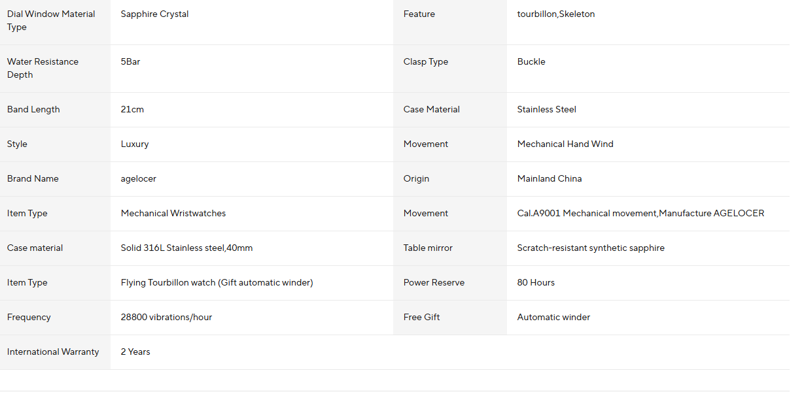Select "Solid 316L Stainless steel,40mm" text
Viewport: 804px width, 394px height.
(186, 248)
